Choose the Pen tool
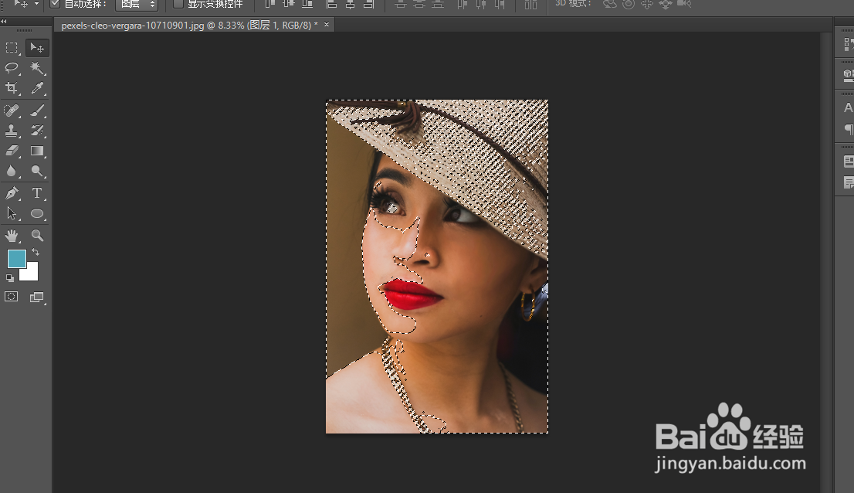Viewport: 854px width, 493px height. (12, 193)
